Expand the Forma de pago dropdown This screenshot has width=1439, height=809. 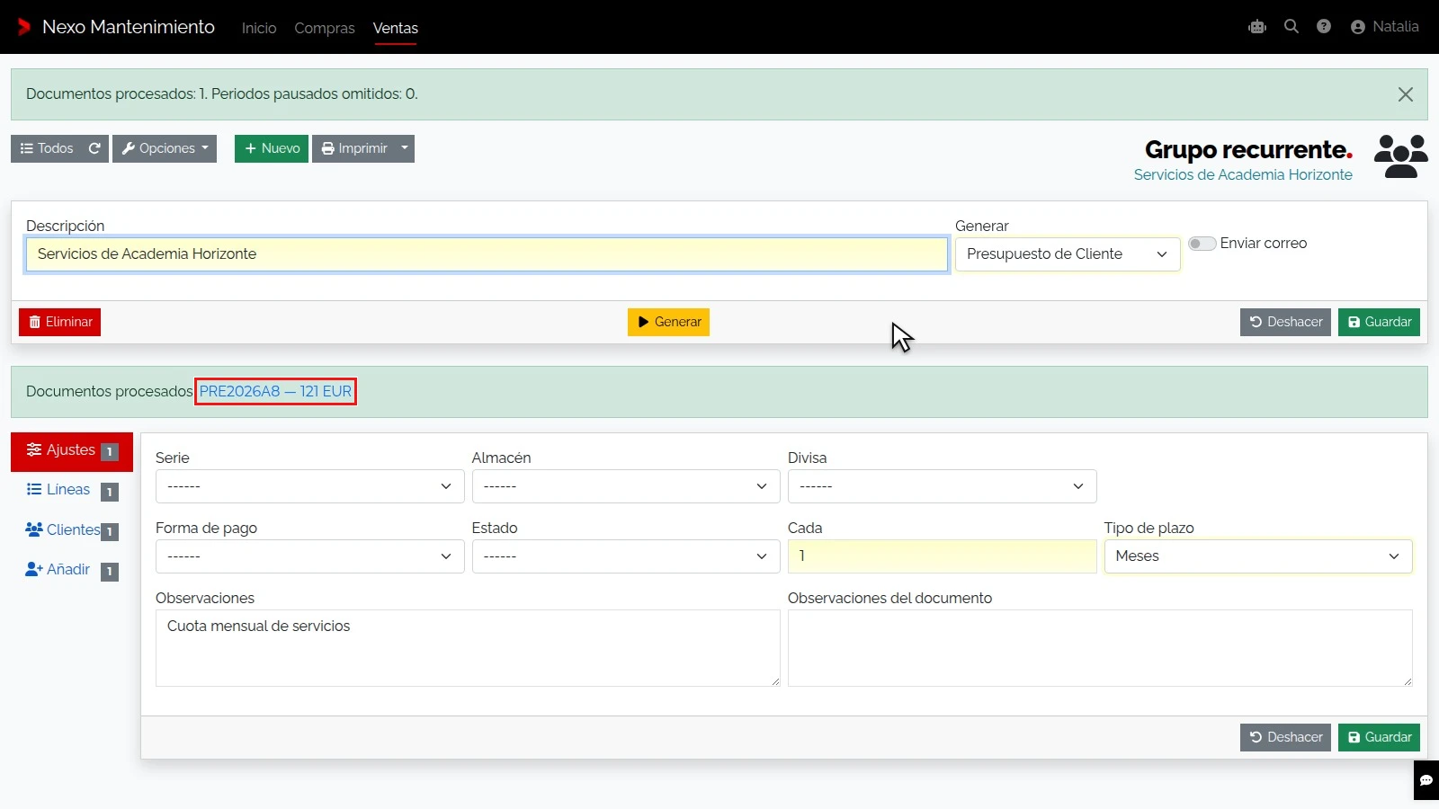(309, 556)
